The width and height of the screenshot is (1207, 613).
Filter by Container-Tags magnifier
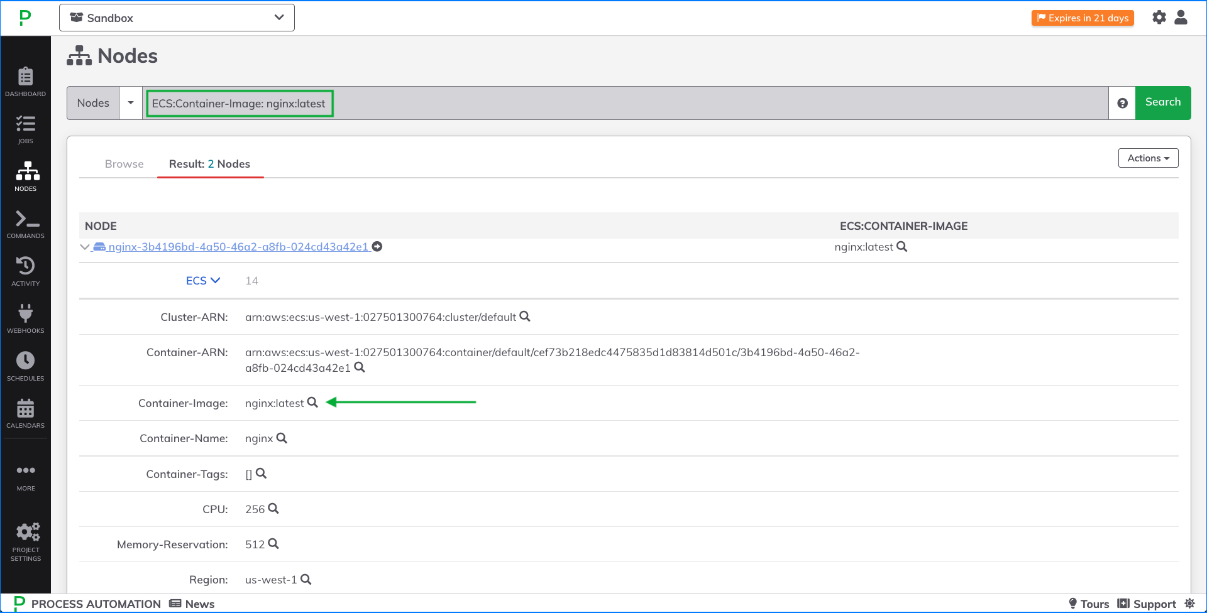click(261, 474)
